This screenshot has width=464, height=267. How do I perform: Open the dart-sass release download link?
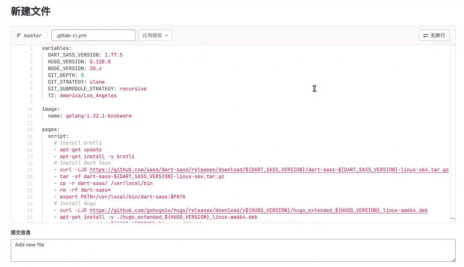coord(268,169)
